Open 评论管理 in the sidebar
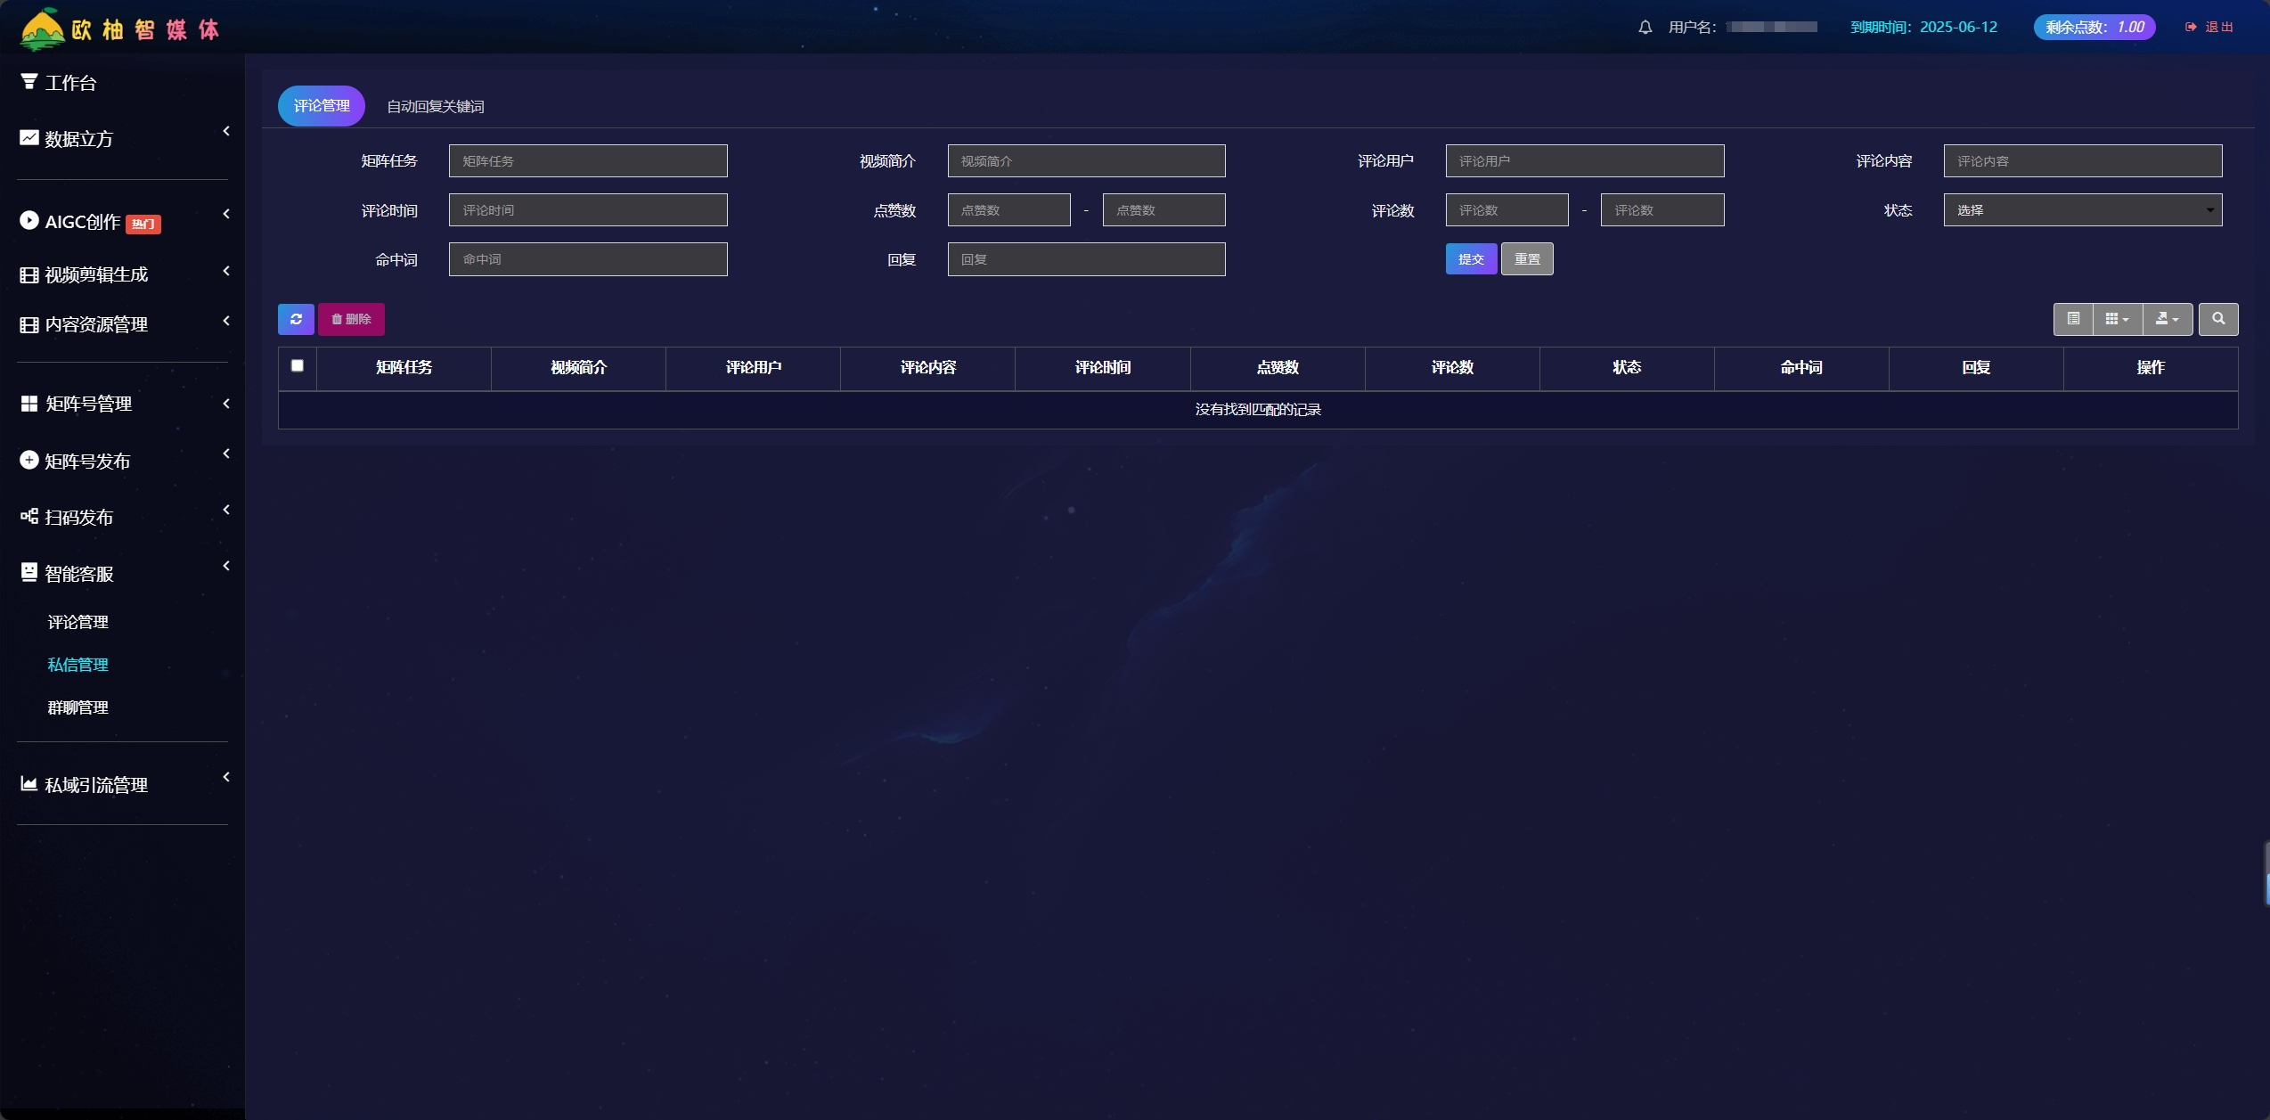This screenshot has width=2270, height=1120. tap(78, 622)
